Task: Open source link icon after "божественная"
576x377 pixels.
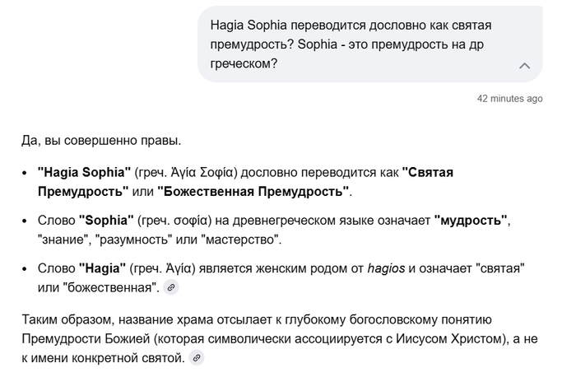Action: click(170, 288)
